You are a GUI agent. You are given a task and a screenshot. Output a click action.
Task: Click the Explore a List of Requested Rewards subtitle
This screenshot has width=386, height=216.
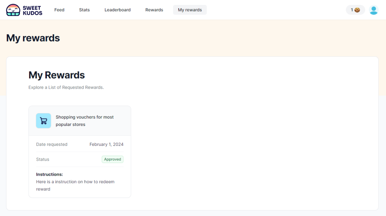(x=66, y=87)
